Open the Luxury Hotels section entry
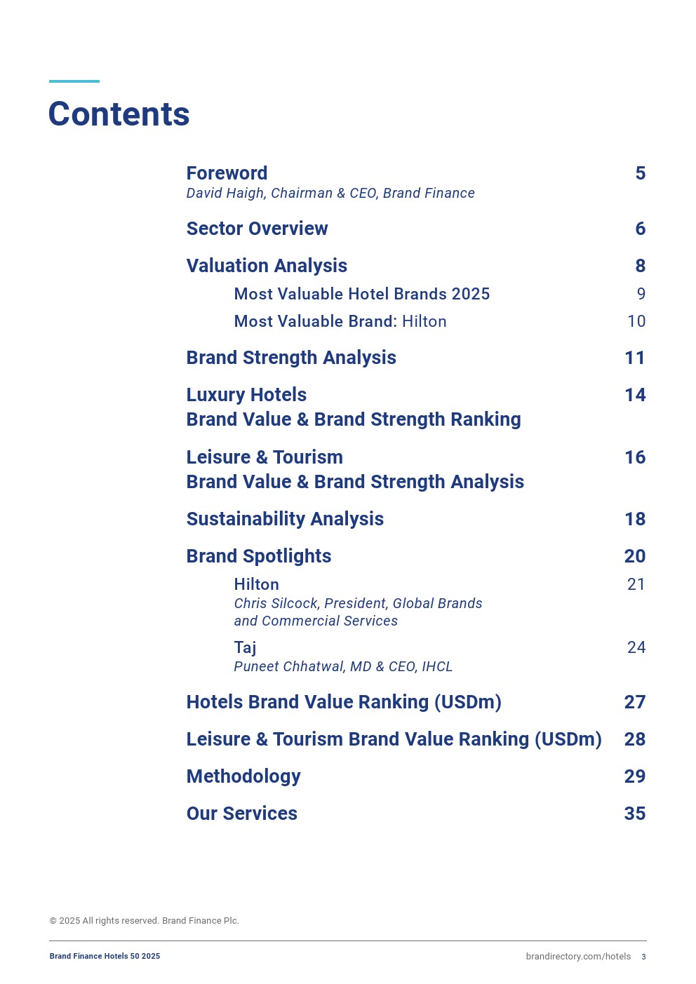 246,395
